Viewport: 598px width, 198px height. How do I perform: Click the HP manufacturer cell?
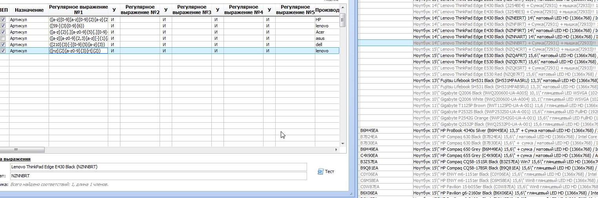pyautogui.click(x=327, y=19)
